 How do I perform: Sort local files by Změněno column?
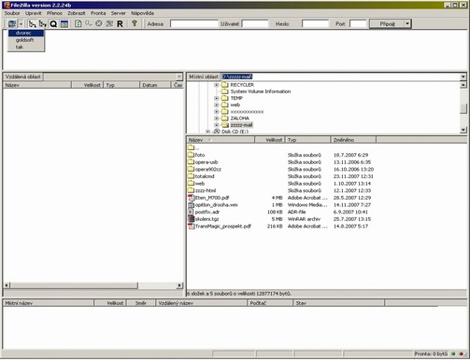353,140
